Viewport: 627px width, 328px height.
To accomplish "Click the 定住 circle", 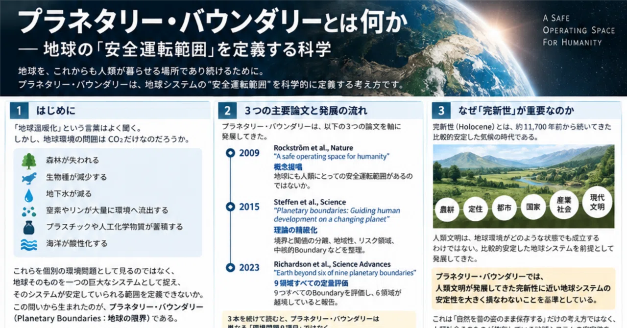I will (x=476, y=209).
